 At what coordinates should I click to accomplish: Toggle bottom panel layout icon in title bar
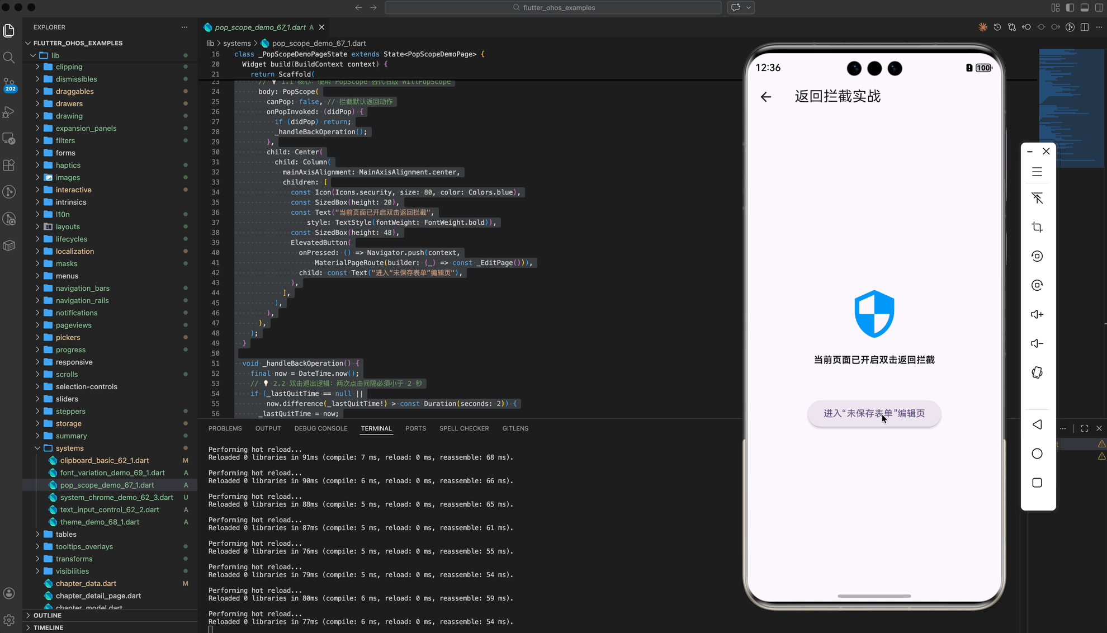pos(1085,8)
